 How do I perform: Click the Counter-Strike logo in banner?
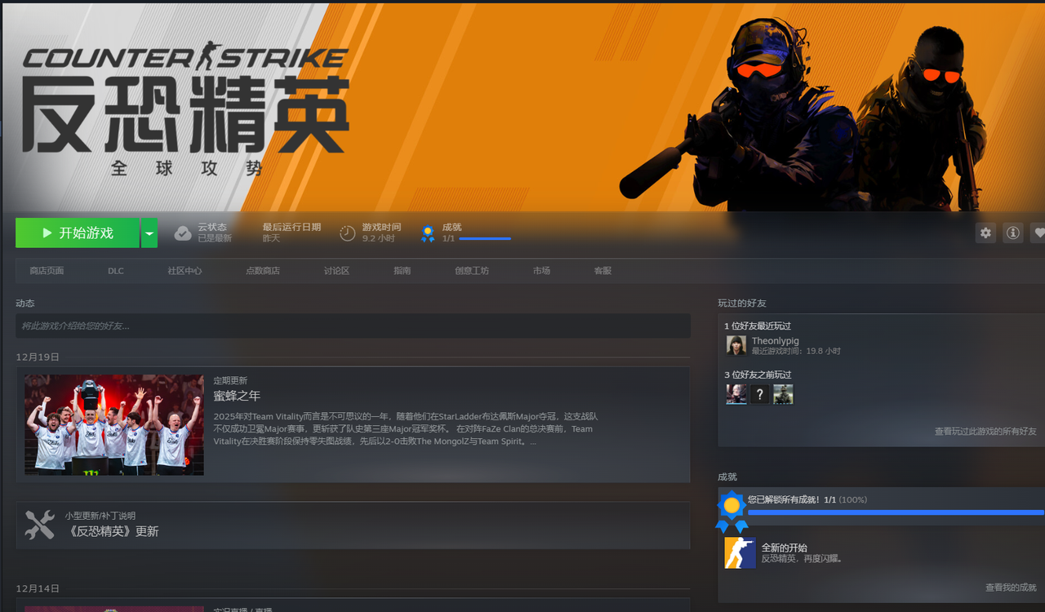pyautogui.click(x=186, y=111)
